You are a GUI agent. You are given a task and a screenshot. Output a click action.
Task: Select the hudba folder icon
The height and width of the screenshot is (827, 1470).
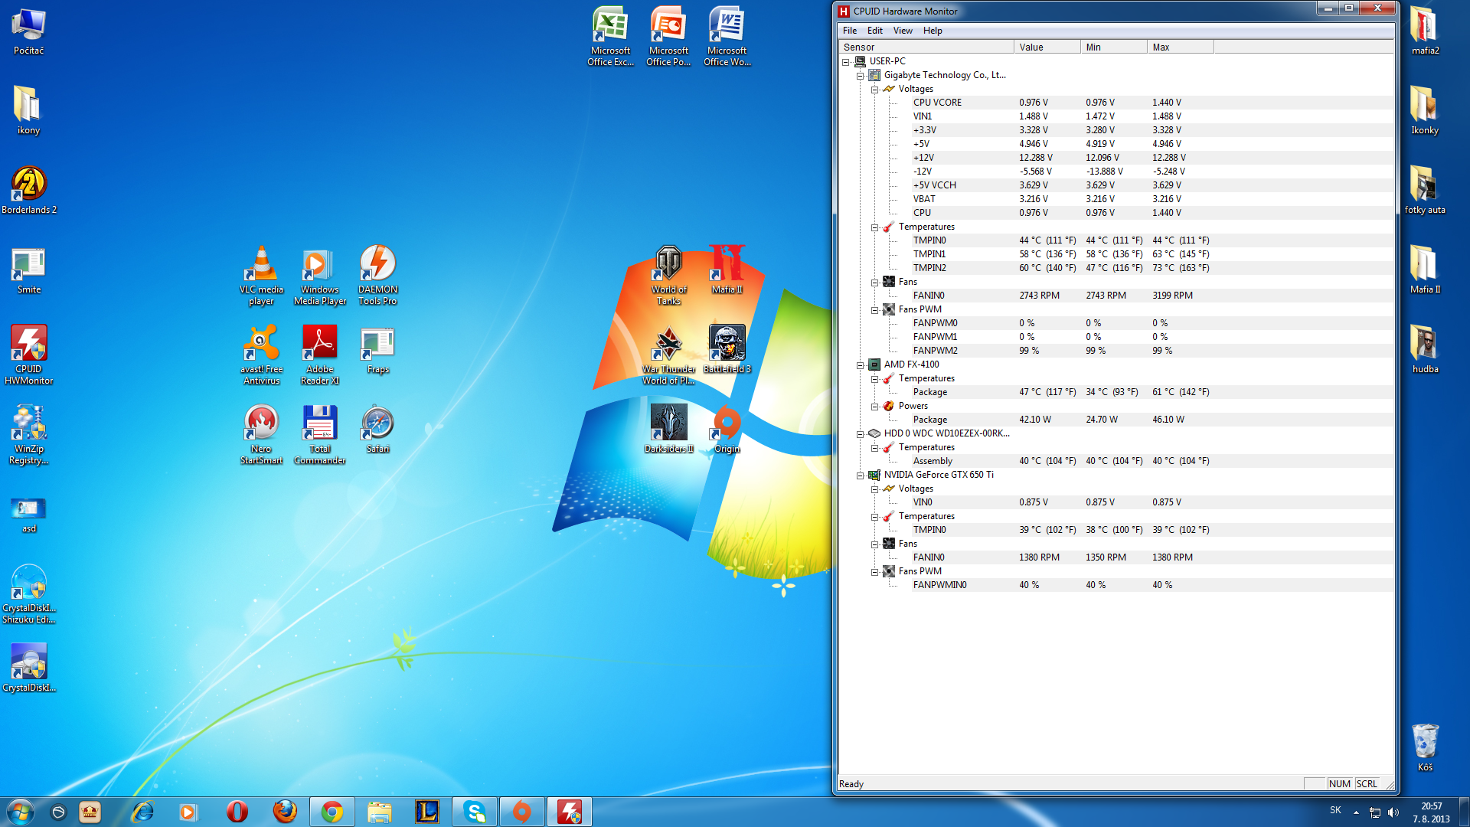click(x=1425, y=349)
